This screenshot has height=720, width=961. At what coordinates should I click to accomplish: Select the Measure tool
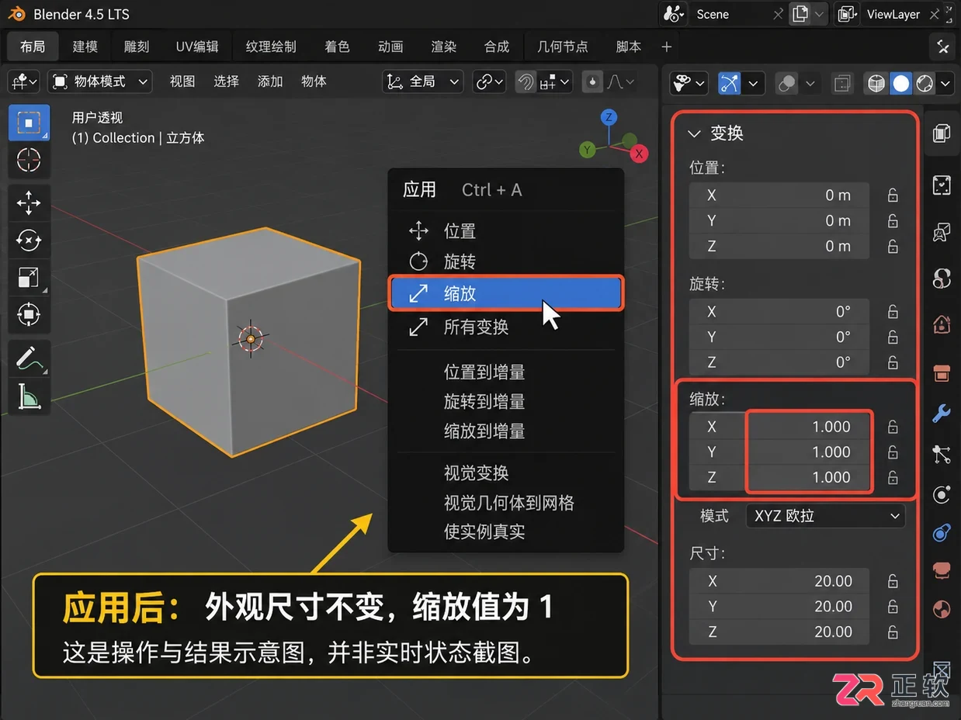[29, 396]
